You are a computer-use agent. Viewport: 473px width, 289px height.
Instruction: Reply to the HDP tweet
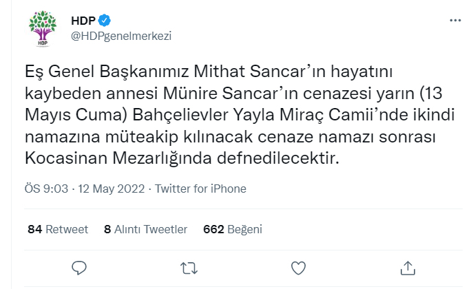[x=79, y=266]
